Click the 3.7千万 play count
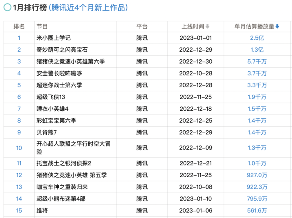292x218 pixels. coord(257,74)
